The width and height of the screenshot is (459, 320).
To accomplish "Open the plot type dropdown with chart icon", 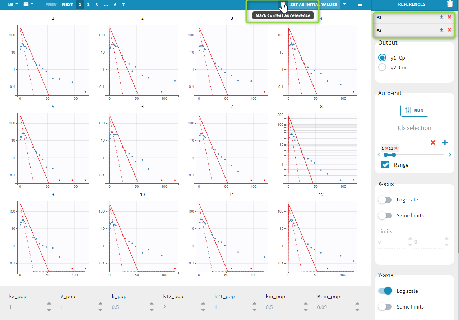I will (x=13, y=5).
